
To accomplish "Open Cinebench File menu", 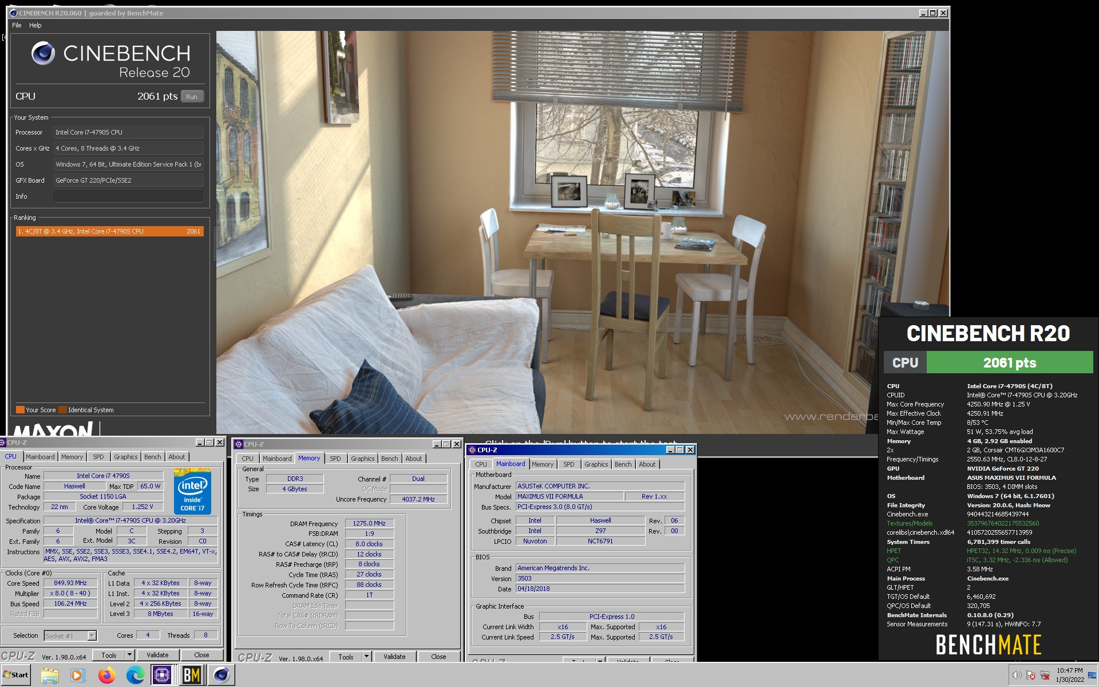I will (x=17, y=25).
